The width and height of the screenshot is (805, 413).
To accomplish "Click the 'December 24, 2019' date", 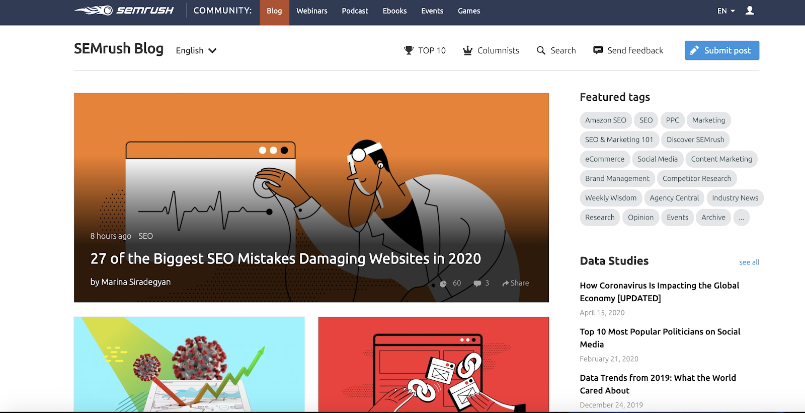I will point(611,405).
